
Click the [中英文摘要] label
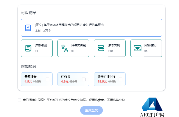click(x=79, y=45)
